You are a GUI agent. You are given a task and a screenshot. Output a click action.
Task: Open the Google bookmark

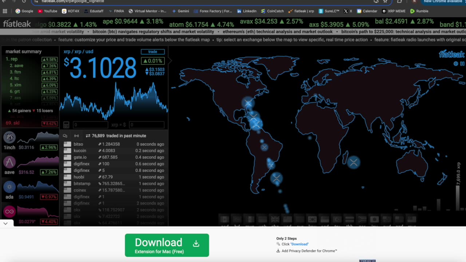[x=24, y=11]
